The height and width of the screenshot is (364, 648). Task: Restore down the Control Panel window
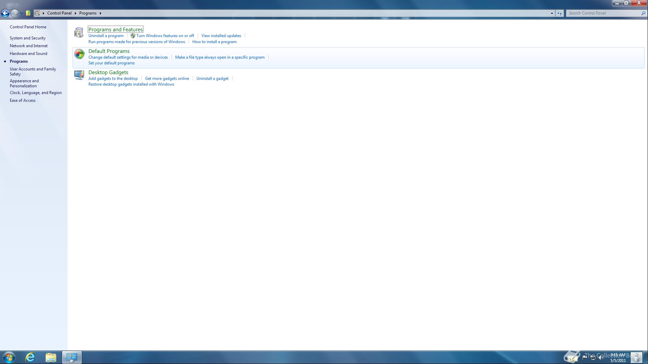pos(626,3)
